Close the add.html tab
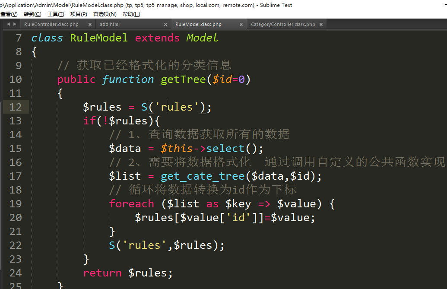 click(x=165, y=25)
